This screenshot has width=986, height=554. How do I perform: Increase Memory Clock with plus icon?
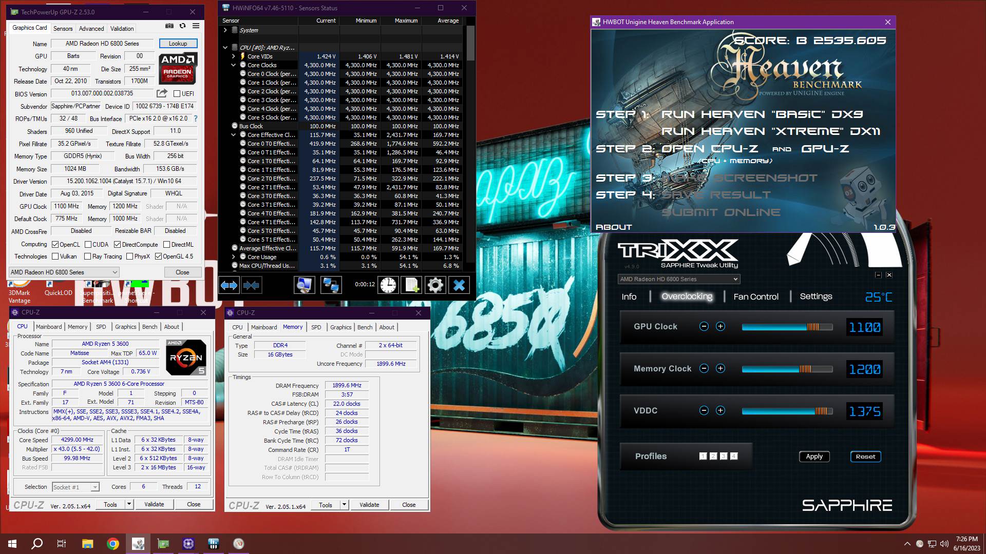pos(720,369)
